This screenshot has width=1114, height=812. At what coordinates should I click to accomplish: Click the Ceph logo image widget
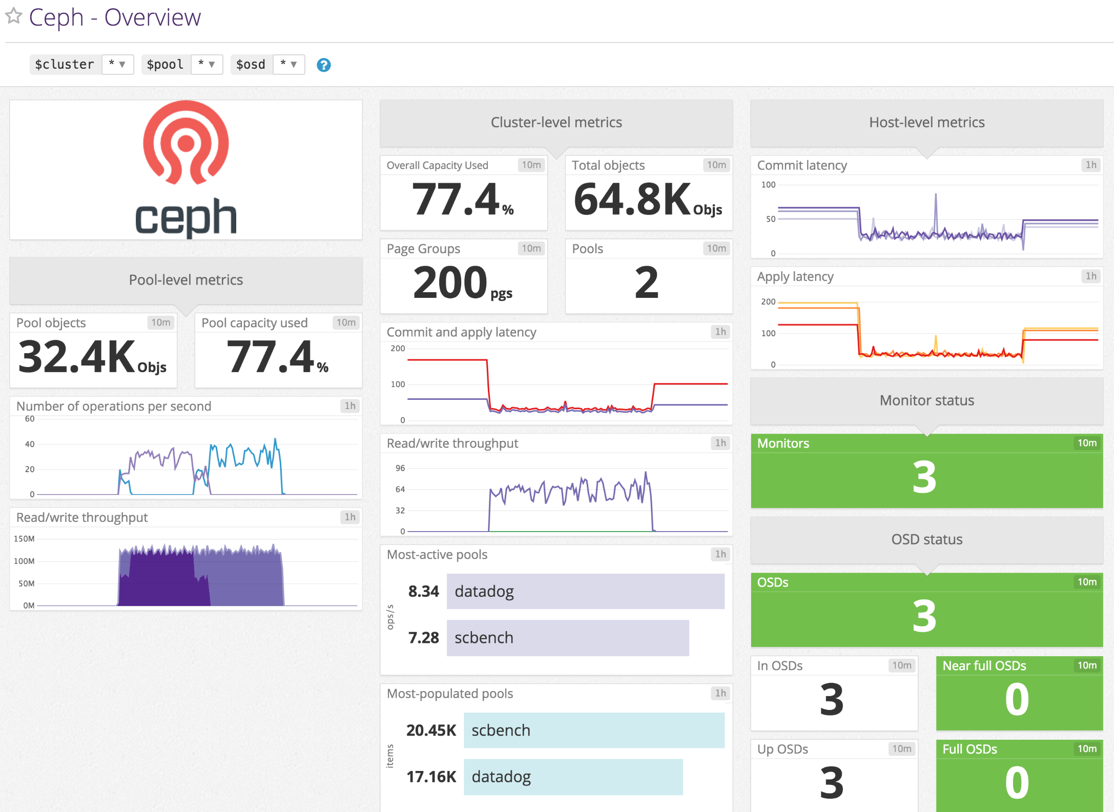tap(185, 170)
